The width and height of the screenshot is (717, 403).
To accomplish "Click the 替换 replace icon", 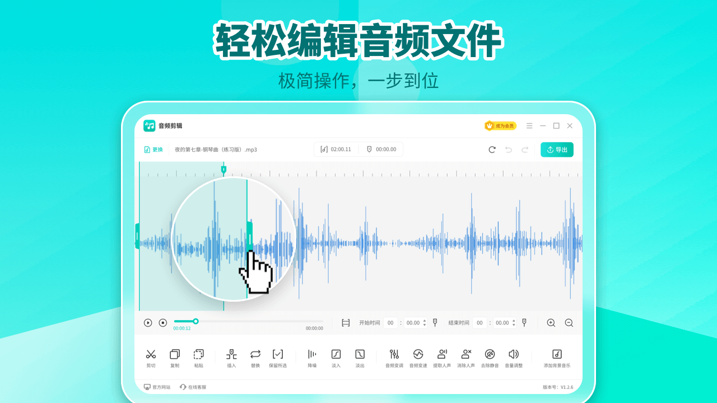I will (x=255, y=354).
